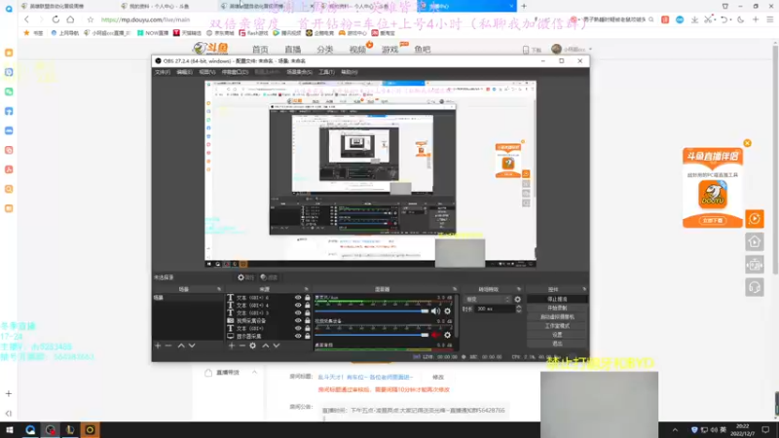Screen dimensions: 779x438
Task: Open the OBS 文件(F) menu
Action: point(163,72)
